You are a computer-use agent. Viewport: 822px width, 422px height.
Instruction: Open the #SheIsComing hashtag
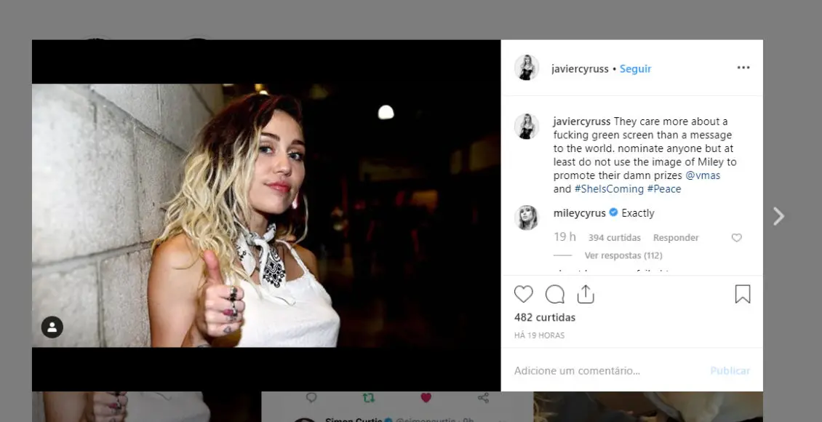(608, 189)
